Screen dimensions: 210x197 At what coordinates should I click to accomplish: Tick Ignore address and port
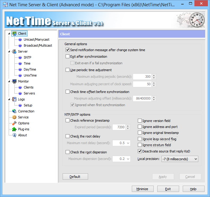[x=140, y=127]
